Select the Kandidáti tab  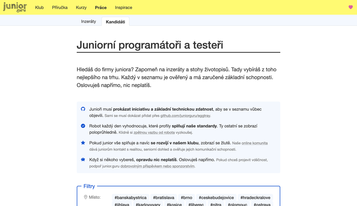[x=115, y=22]
